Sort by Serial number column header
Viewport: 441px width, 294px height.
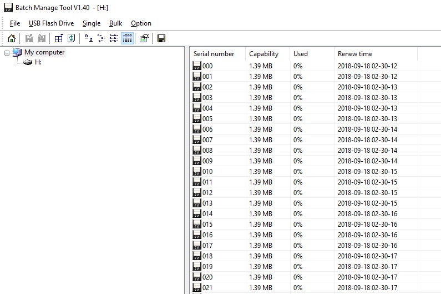(218, 54)
